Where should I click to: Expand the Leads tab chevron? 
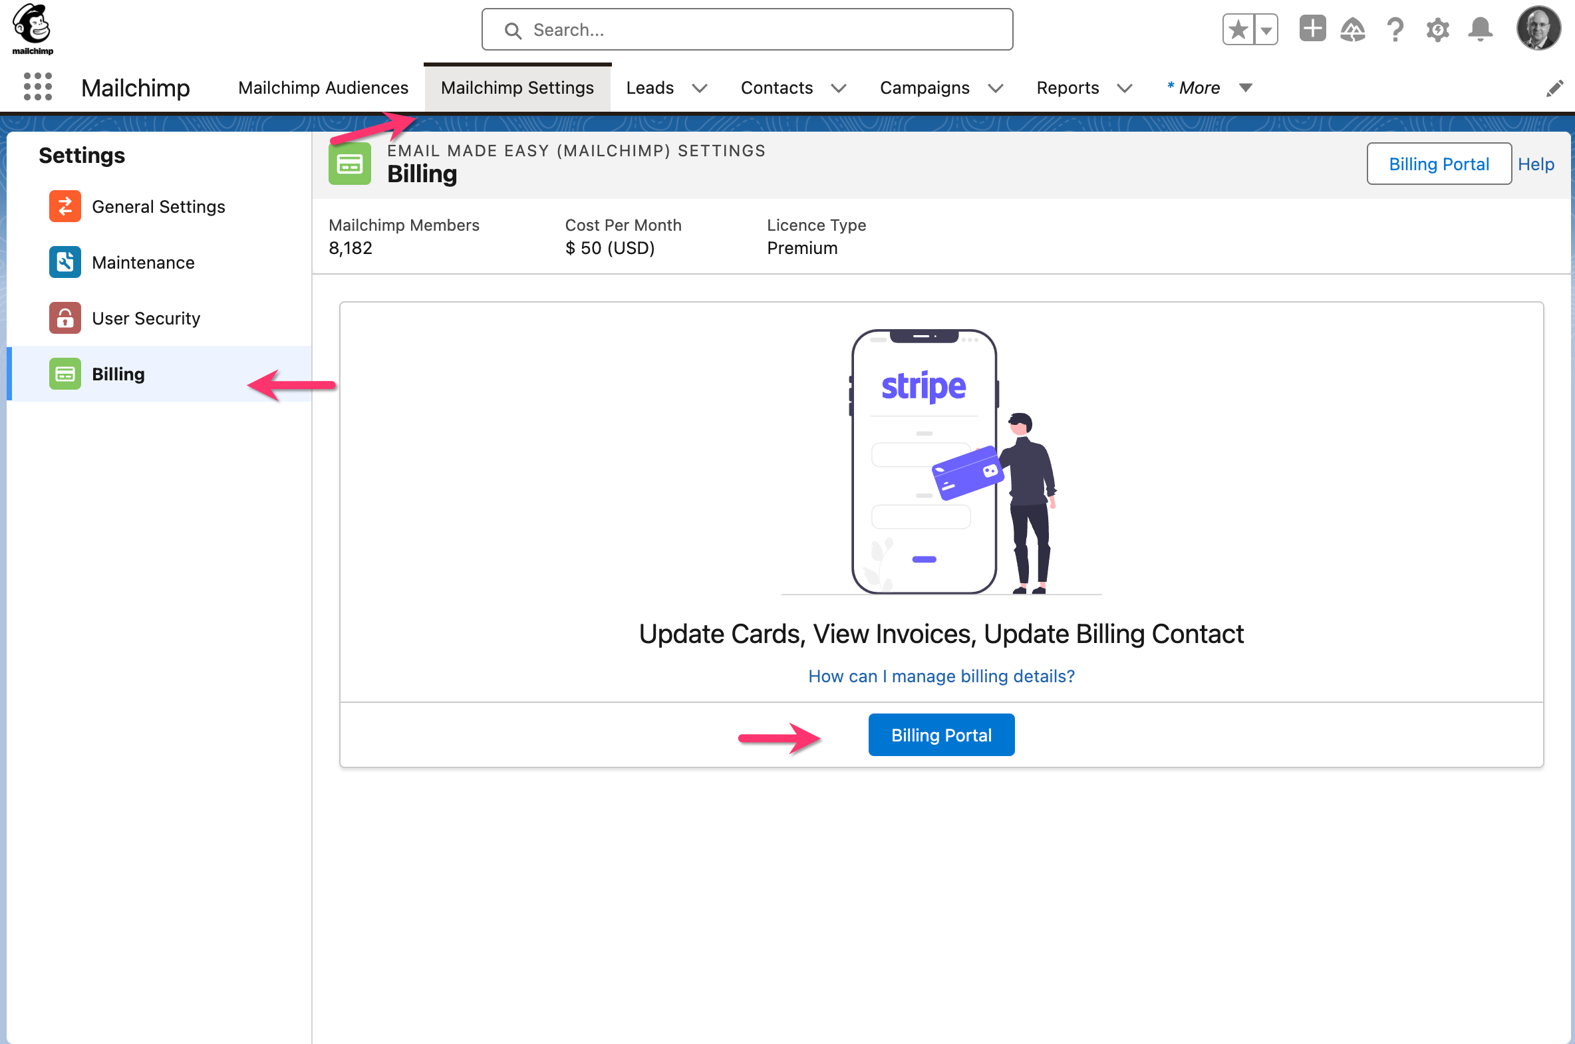click(x=699, y=88)
